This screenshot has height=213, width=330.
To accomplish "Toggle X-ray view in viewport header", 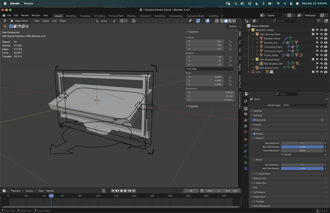I will pos(217,21).
